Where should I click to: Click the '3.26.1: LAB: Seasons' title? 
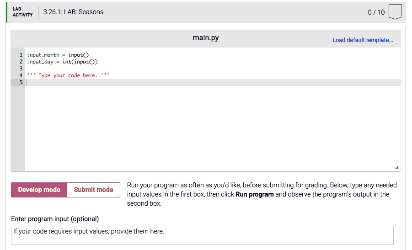[x=73, y=12]
